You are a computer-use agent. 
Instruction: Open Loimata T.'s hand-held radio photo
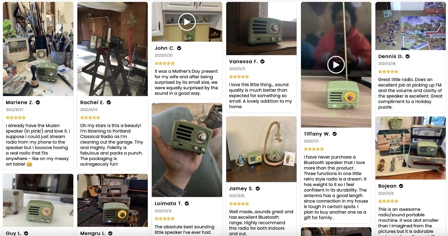(187, 150)
